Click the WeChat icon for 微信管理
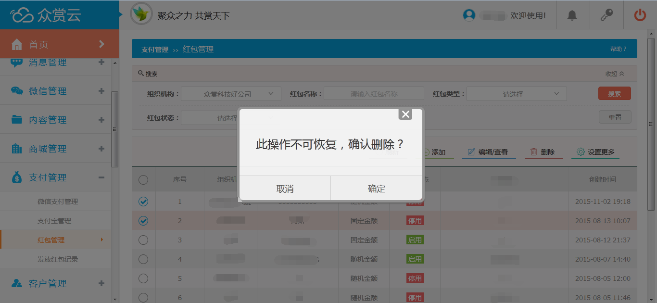This screenshot has width=657, height=303. tap(17, 91)
